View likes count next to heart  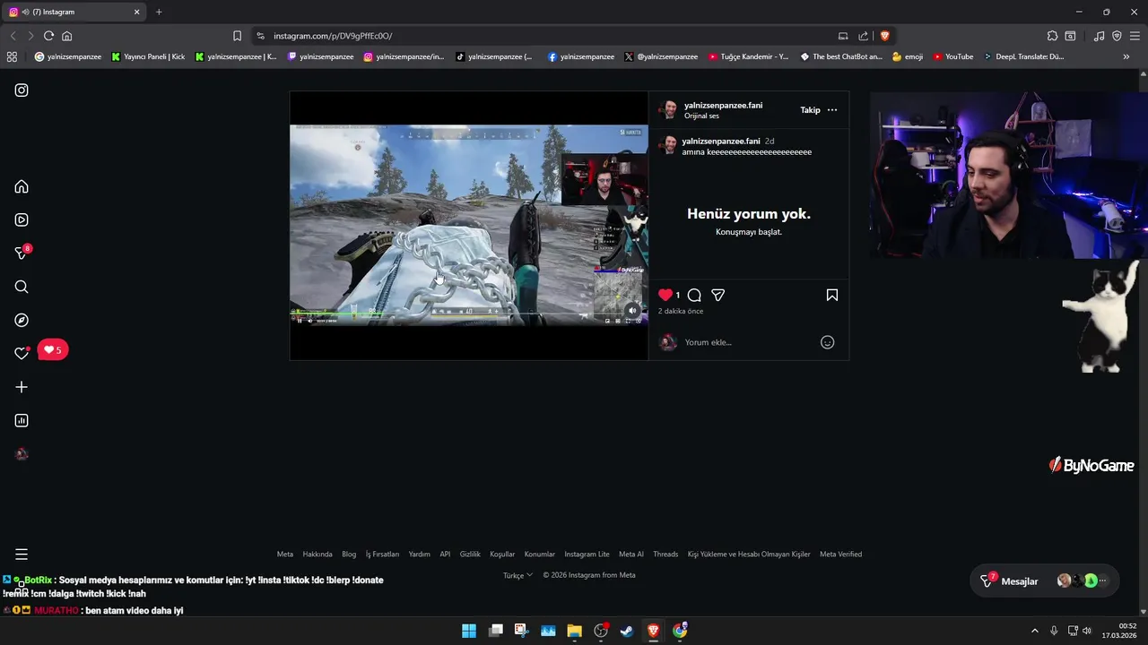click(x=678, y=296)
